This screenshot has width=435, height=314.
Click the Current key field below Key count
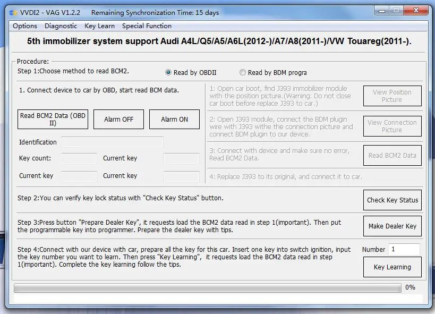(x=79, y=176)
